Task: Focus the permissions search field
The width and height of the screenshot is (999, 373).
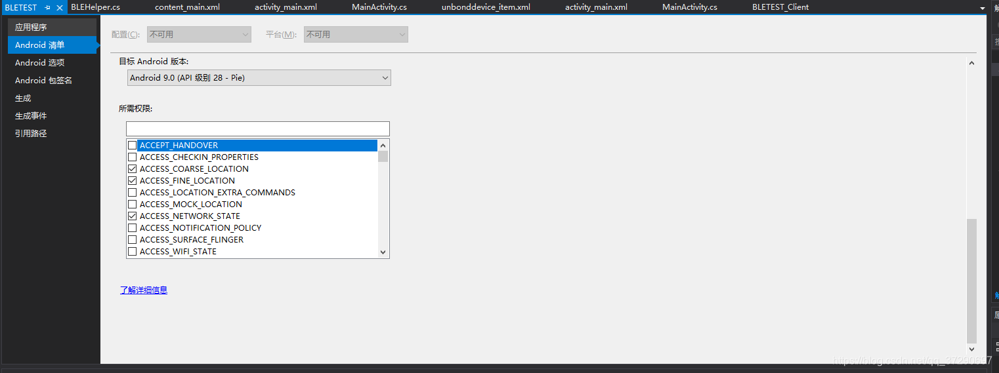Action: pyautogui.click(x=258, y=128)
